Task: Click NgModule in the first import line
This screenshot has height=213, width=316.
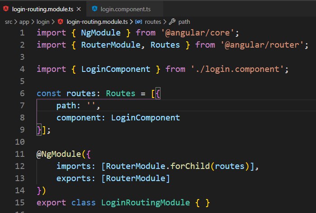Action: (101, 33)
